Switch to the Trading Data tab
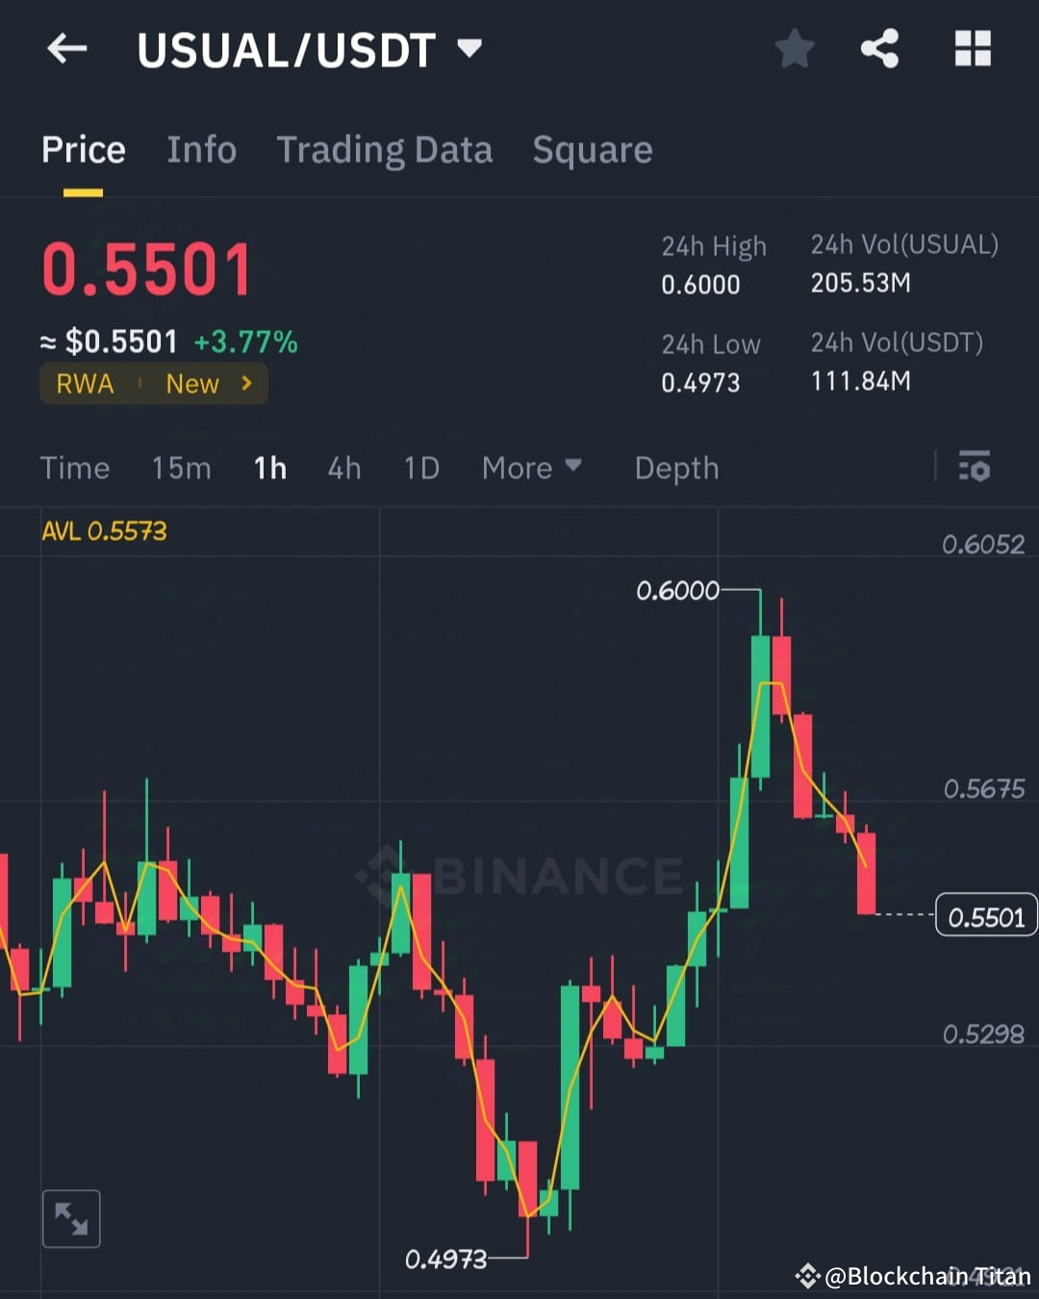The image size is (1039, 1299). [385, 150]
